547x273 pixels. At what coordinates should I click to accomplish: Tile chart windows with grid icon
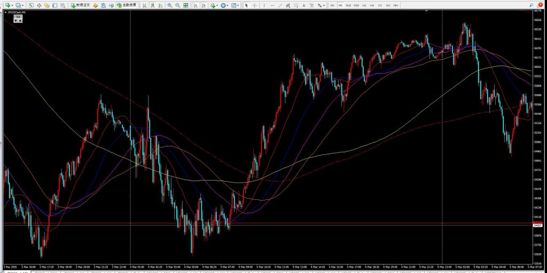click(185, 5)
